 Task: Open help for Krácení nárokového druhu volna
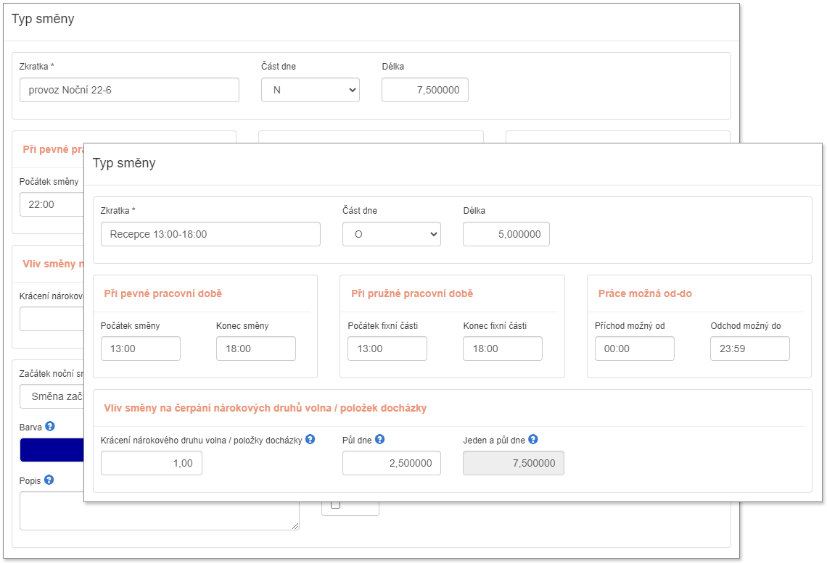click(310, 439)
